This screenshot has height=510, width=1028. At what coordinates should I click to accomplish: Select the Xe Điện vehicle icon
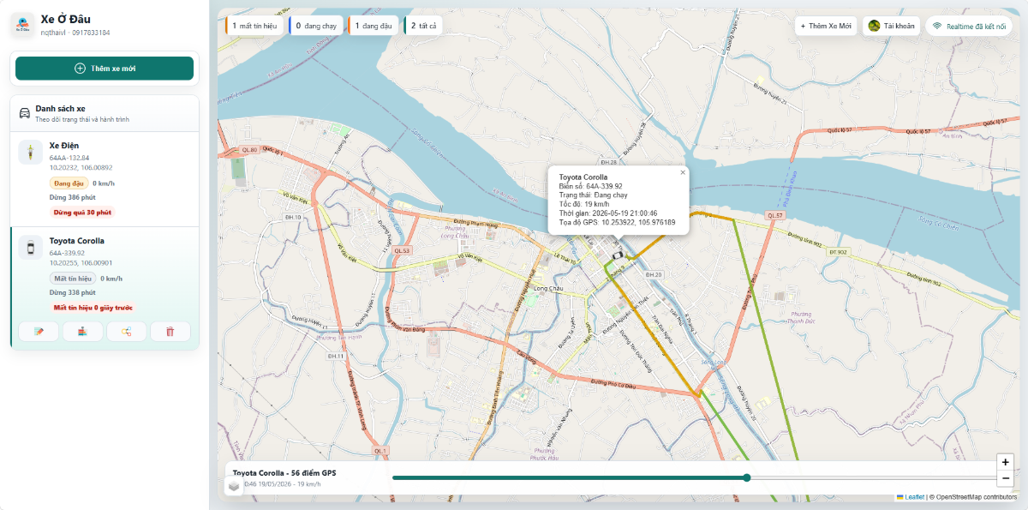31,152
